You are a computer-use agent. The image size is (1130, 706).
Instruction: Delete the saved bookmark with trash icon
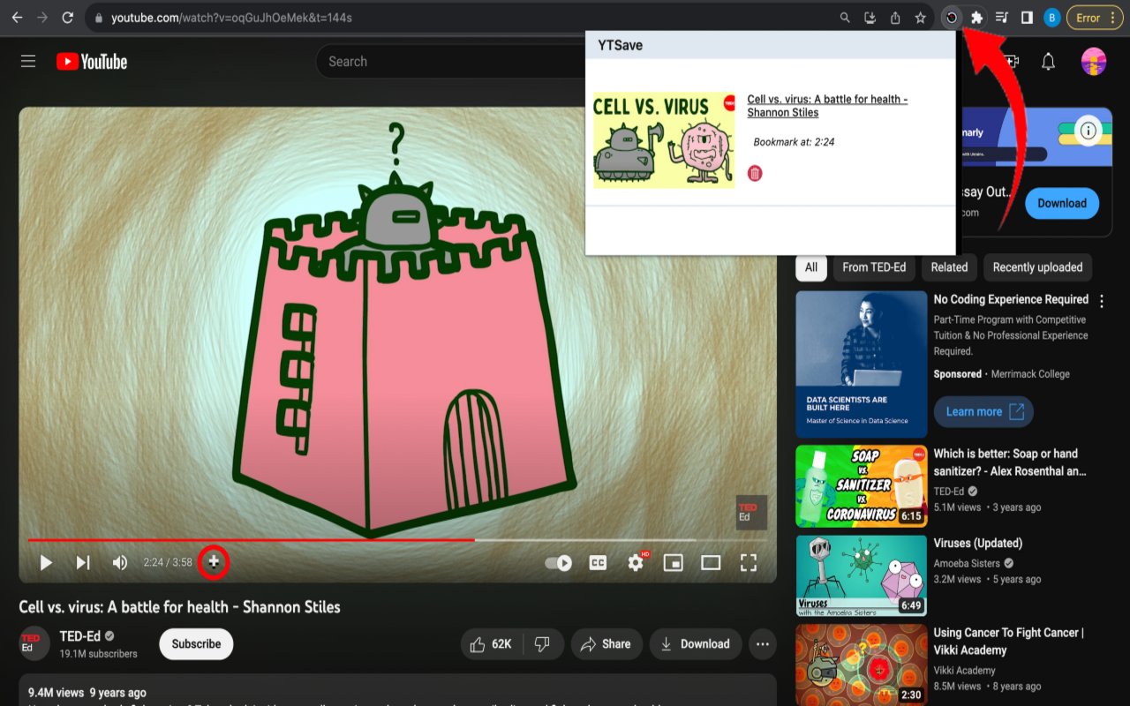click(x=755, y=173)
